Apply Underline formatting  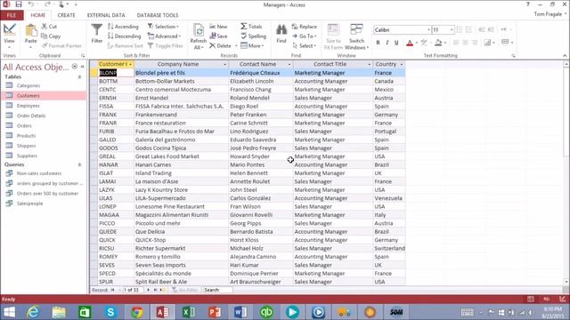(396, 43)
